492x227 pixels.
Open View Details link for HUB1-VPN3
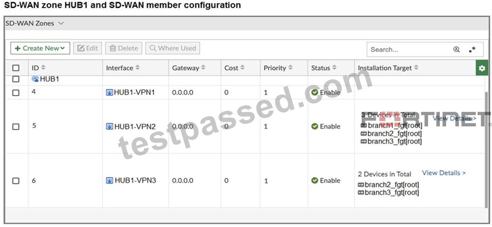click(x=444, y=173)
